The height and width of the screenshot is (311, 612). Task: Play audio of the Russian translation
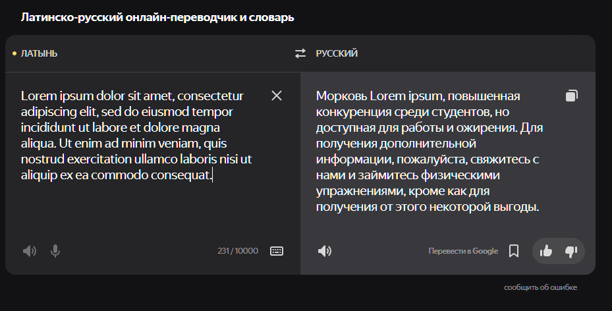(x=325, y=251)
